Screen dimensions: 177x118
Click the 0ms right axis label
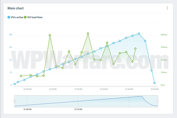coord(163,85)
